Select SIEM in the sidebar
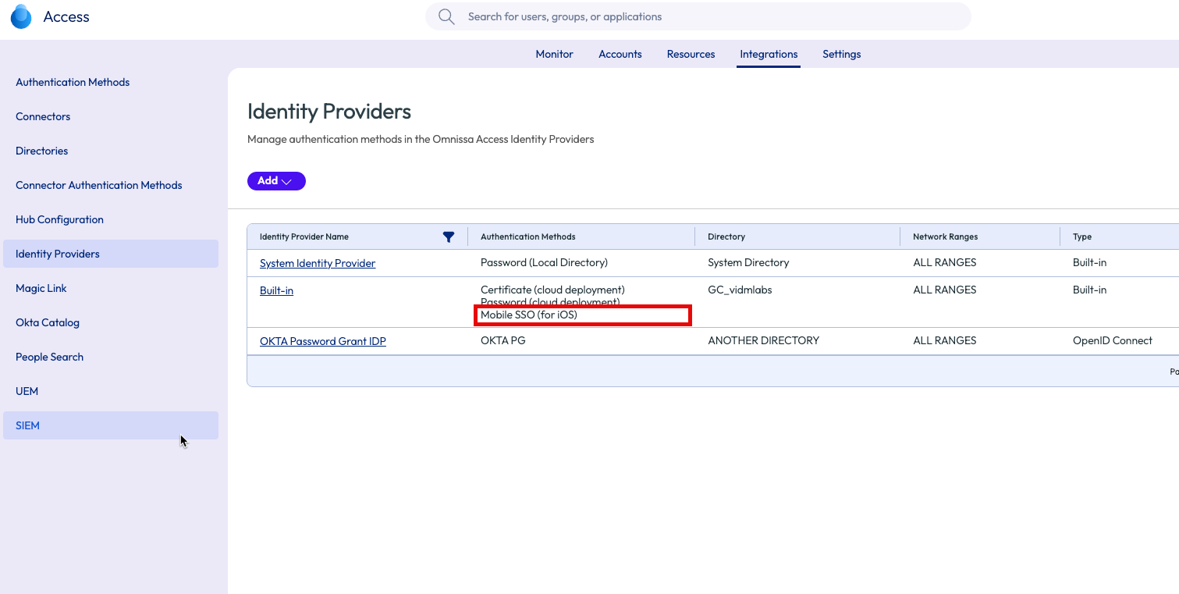 point(27,425)
